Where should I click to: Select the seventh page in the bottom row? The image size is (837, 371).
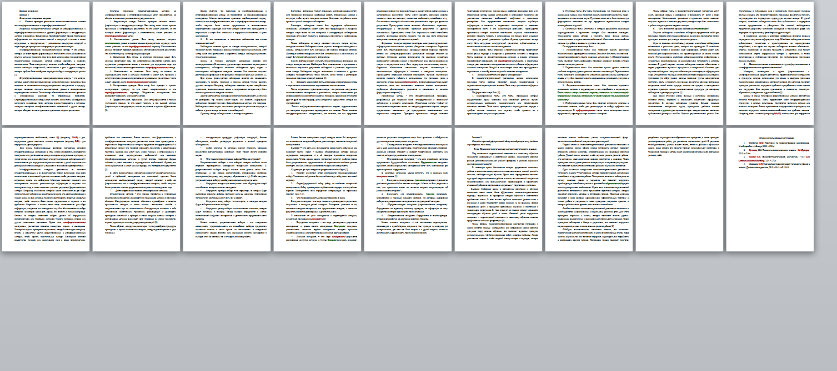click(589, 190)
